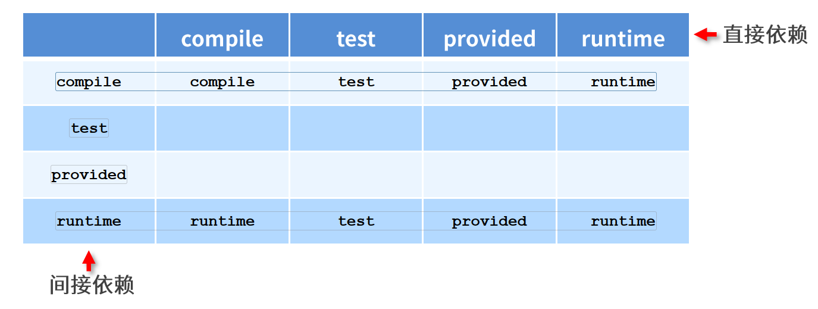Pick the runtime cell in the compile row
This screenshot has width=818, height=309.
[x=623, y=82]
